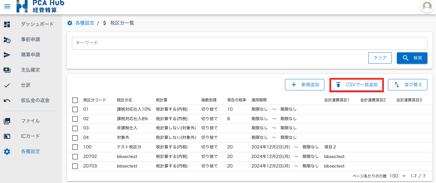Click the 検索 button

coord(412,58)
